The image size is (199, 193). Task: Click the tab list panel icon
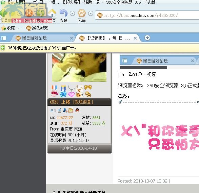(3, 38)
